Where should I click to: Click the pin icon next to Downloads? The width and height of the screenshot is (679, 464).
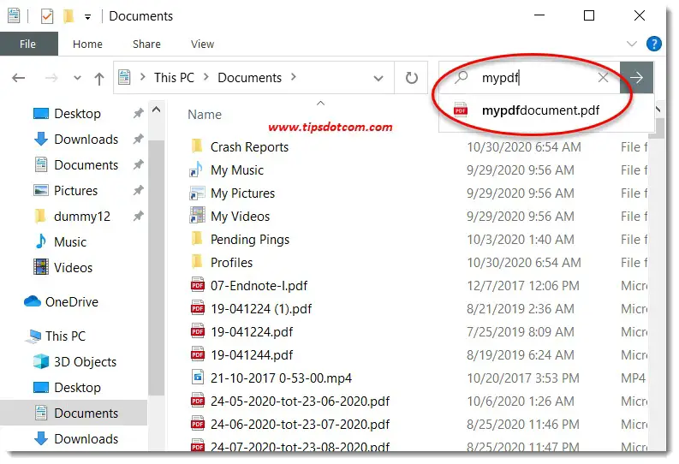138,140
